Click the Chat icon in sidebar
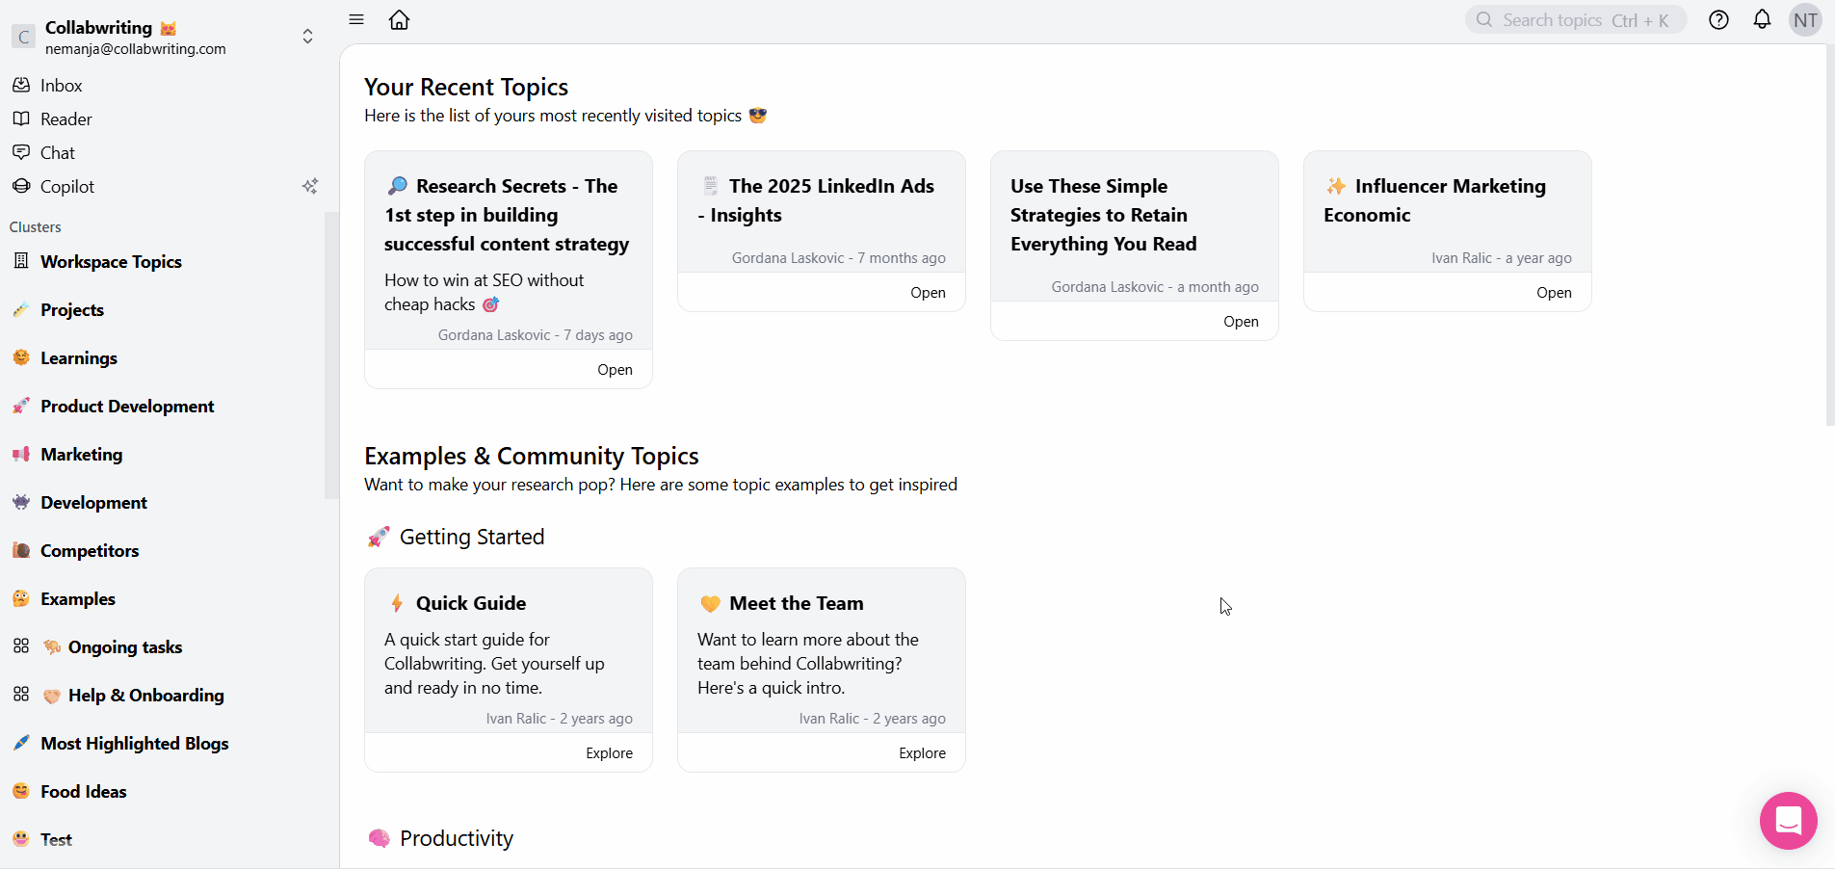Viewport: 1835px width, 869px height. tap(21, 152)
